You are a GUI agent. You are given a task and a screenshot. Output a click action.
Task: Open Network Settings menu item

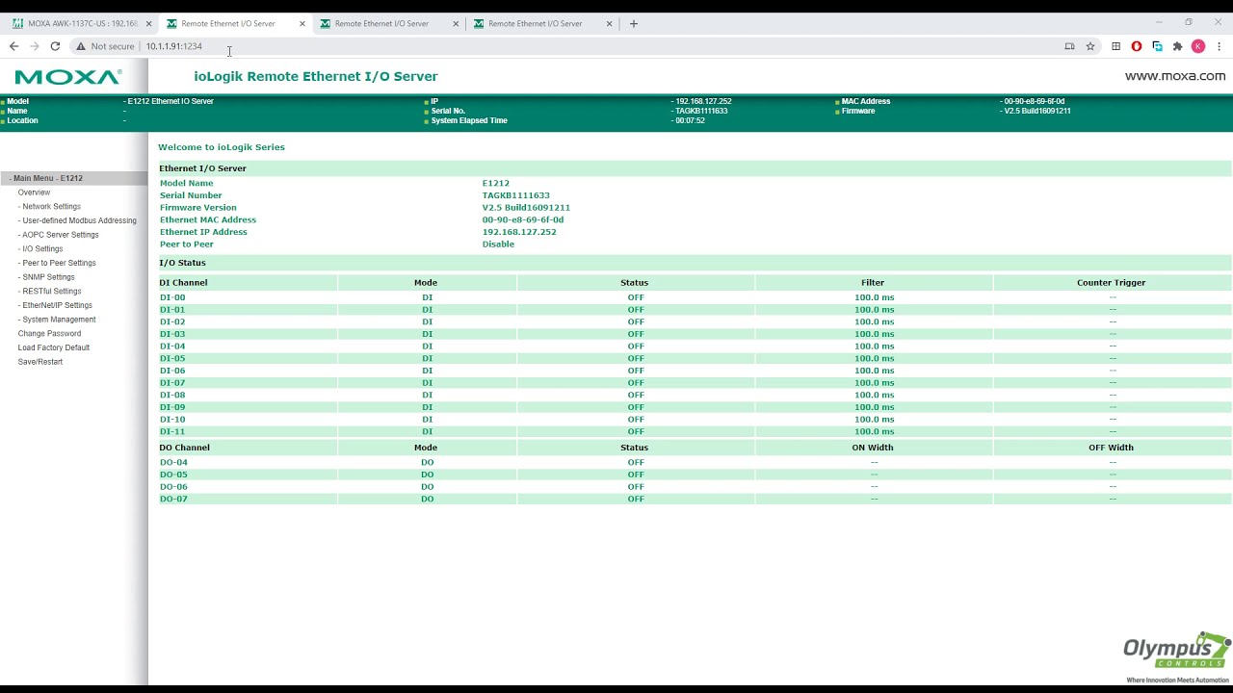point(50,206)
